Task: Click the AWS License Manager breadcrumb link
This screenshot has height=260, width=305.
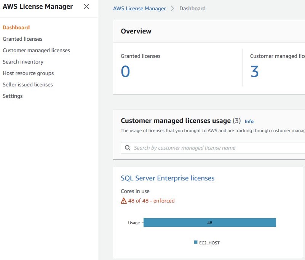Action: [139, 8]
